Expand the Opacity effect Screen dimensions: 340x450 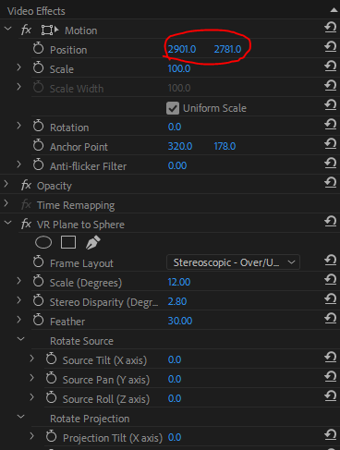pos(6,184)
